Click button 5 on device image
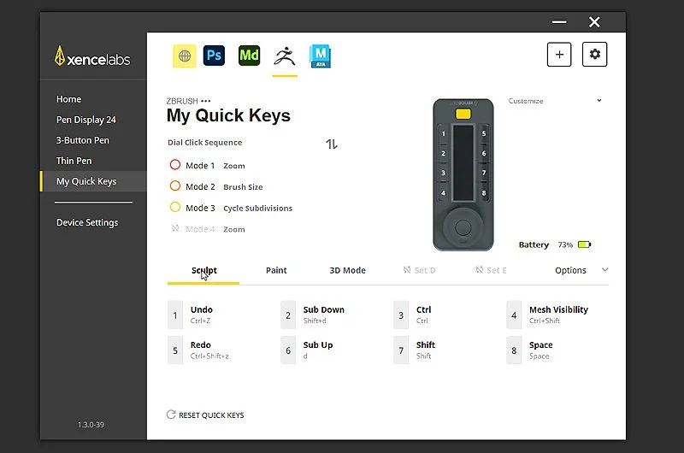Screen dimensions: 684x453 (x=483, y=134)
